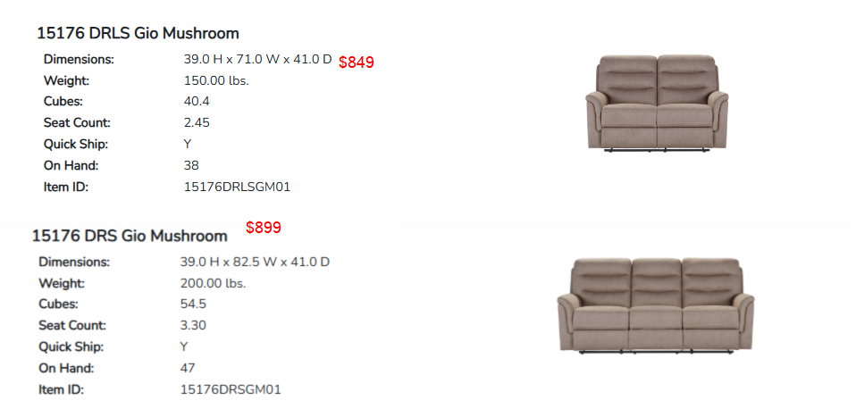856x417 pixels.
Task: Open the 15176 DRS Gio Mushroom title
Action: click(130, 236)
